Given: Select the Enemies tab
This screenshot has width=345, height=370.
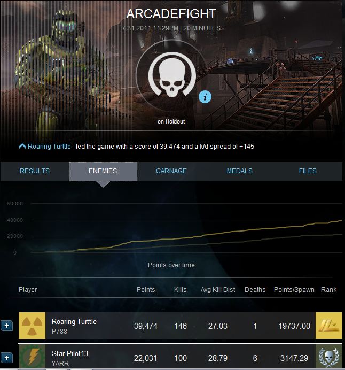Looking at the screenshot, I should (103, 171).
